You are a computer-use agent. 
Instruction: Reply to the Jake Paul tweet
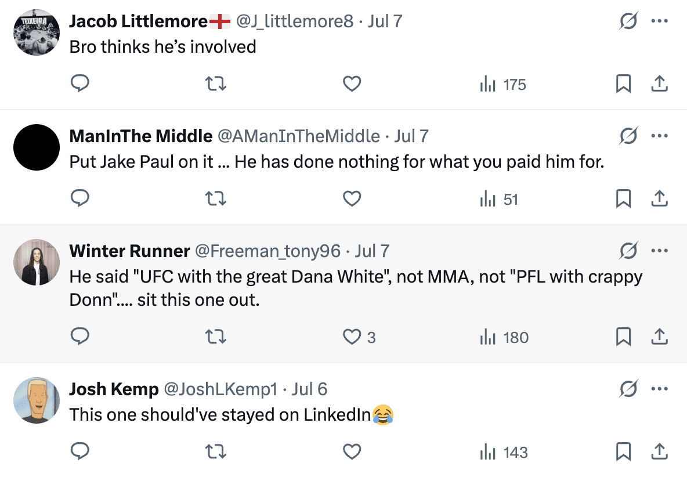79,200
